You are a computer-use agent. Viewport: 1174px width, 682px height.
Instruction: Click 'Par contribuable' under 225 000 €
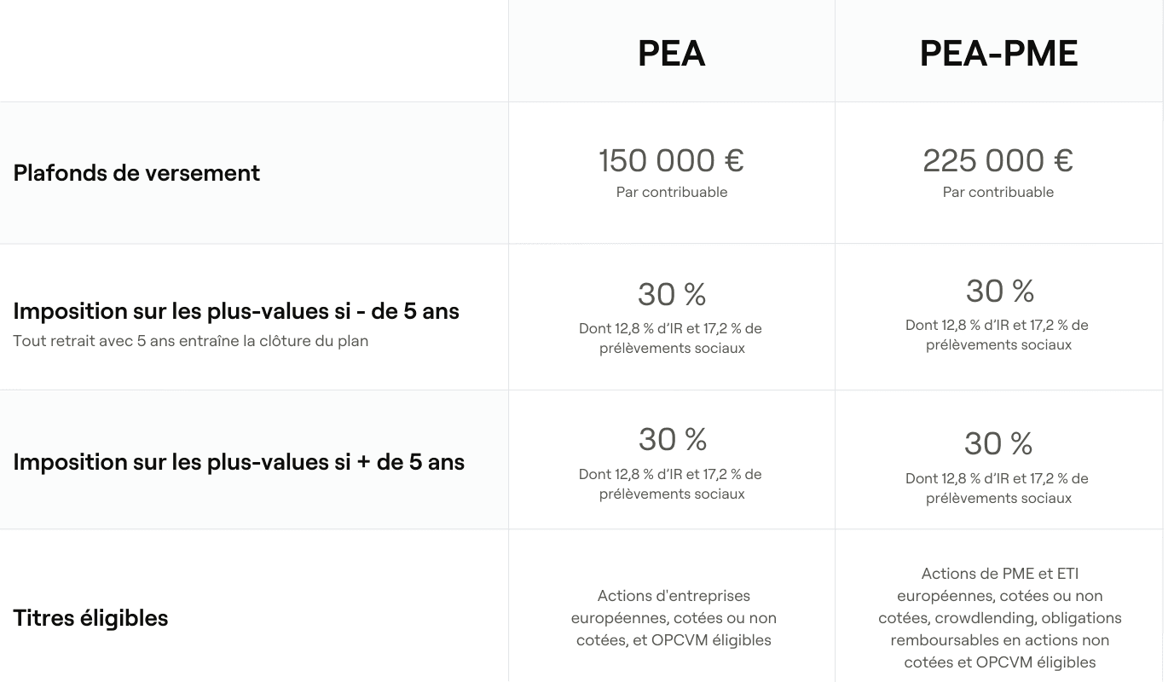[998, 193]
